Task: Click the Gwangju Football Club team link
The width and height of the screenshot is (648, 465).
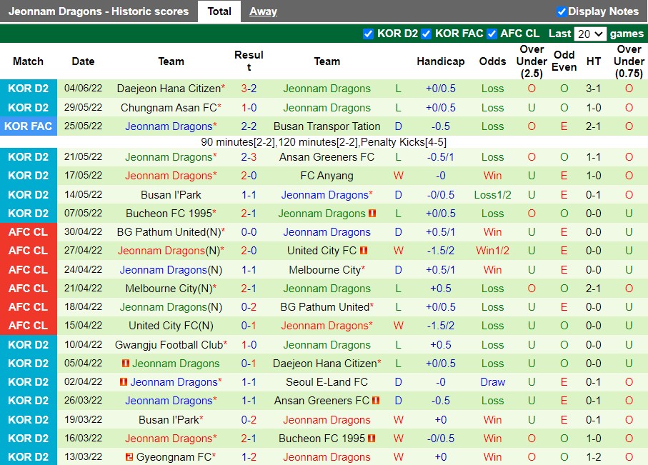Action: pos(168,345)
